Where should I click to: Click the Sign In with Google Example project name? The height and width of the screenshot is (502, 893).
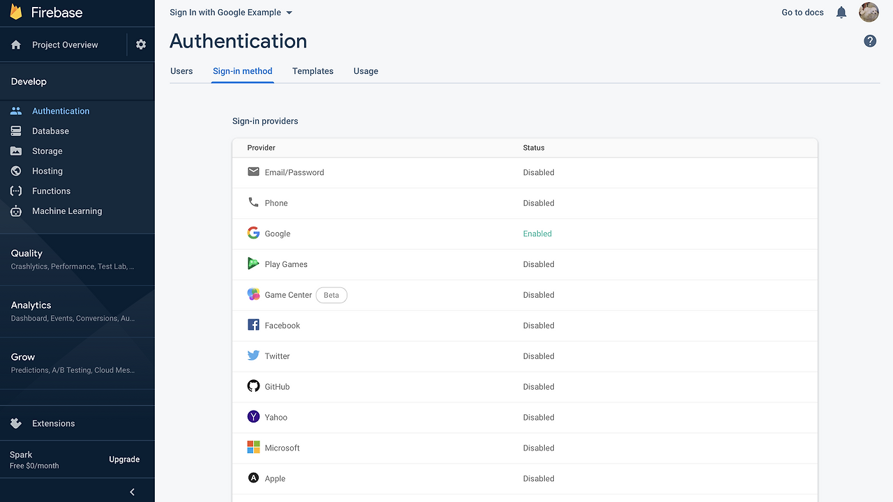(x=225, y=13)
